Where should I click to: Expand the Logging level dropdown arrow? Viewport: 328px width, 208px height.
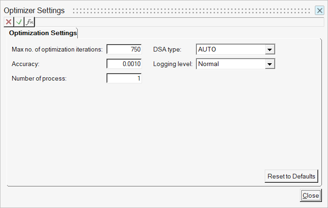coord(269,64)
